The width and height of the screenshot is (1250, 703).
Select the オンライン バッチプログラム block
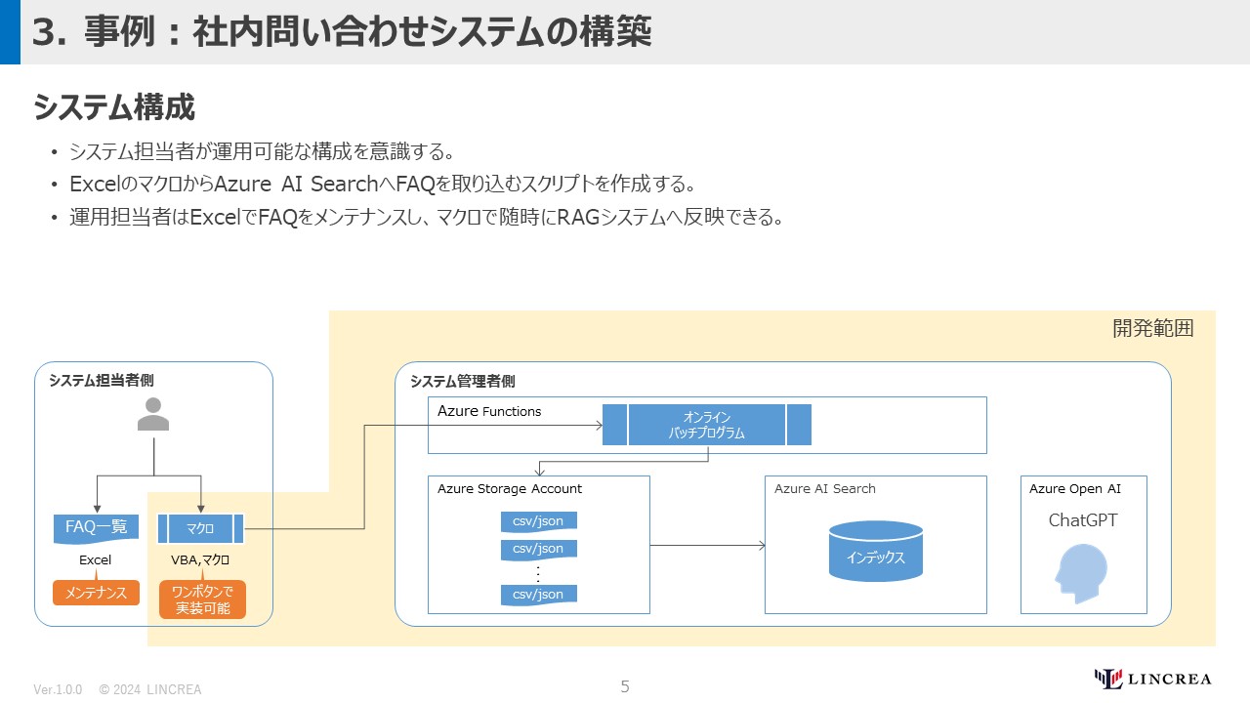tap(707, 425)
